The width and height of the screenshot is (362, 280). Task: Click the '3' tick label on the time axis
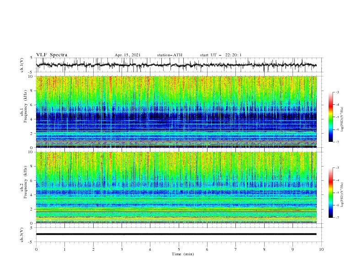(x=122, y=249)
